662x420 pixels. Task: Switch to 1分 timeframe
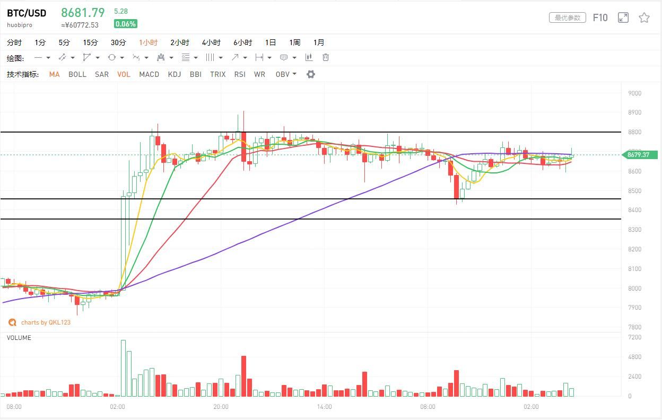point(40,42)
